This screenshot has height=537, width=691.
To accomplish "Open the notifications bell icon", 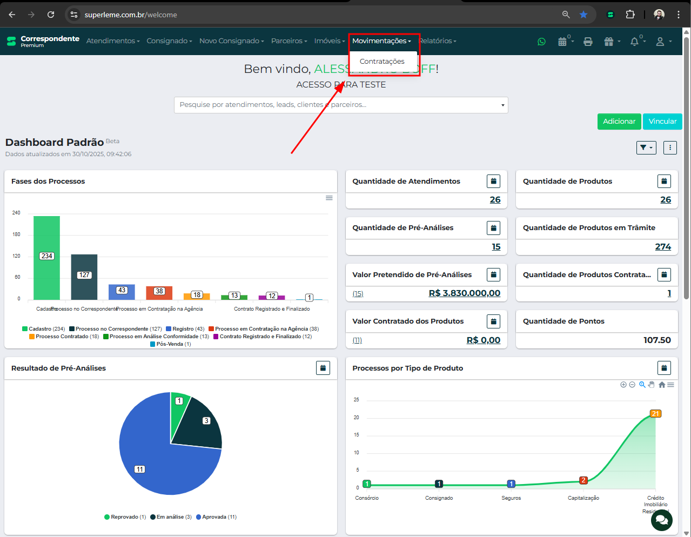I will click(634, 42).
